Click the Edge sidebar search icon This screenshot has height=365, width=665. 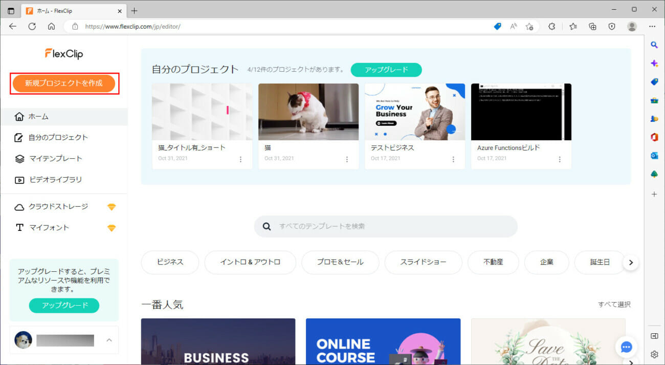pyautogui.click(x=654, y=45)
